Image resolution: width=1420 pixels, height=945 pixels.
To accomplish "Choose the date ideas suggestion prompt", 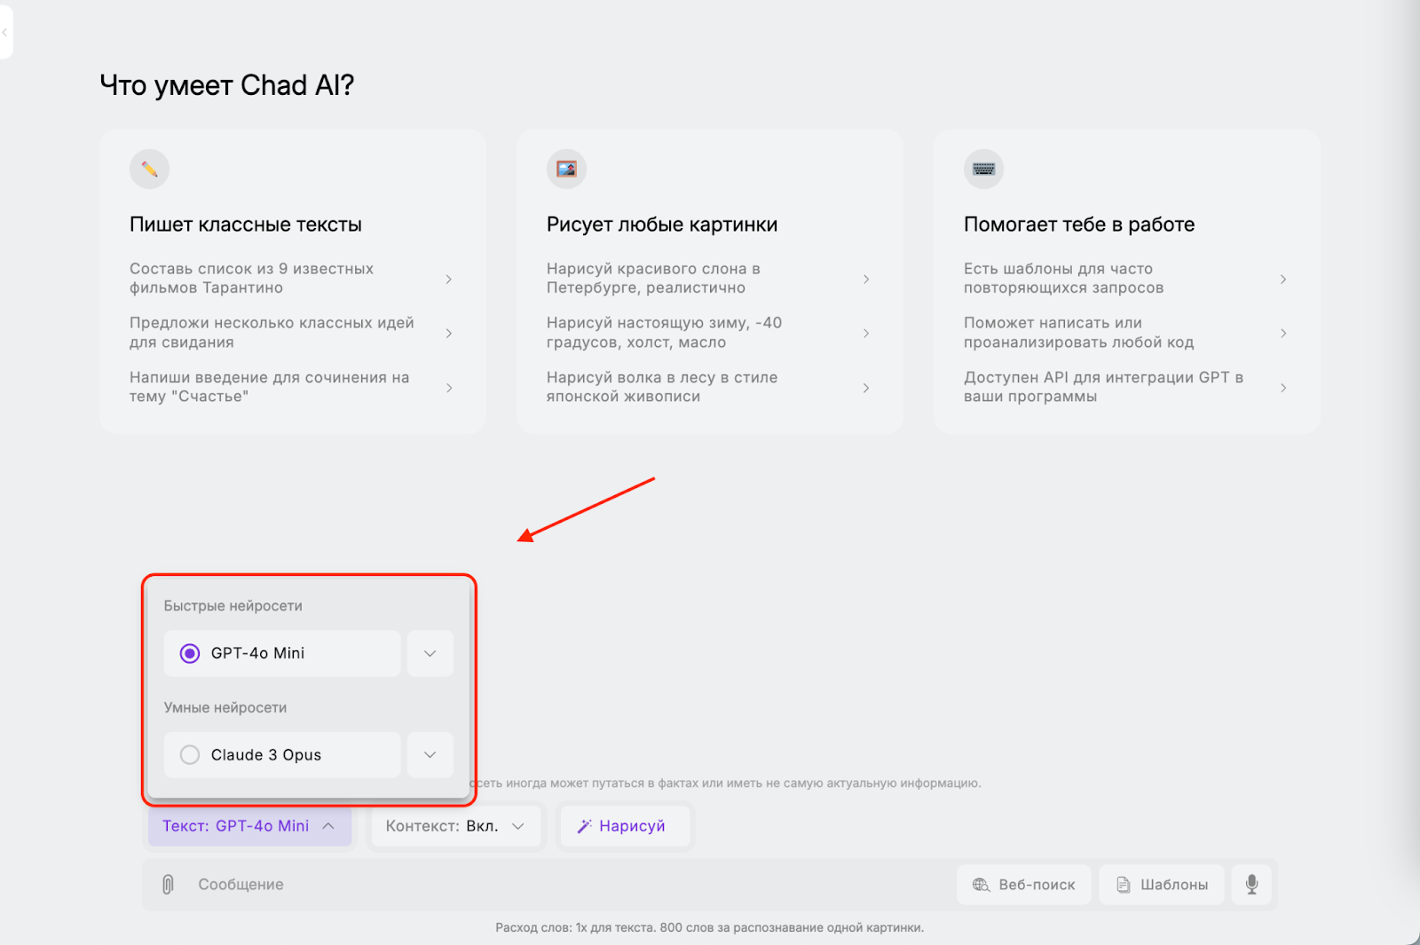I will point(272,333).
